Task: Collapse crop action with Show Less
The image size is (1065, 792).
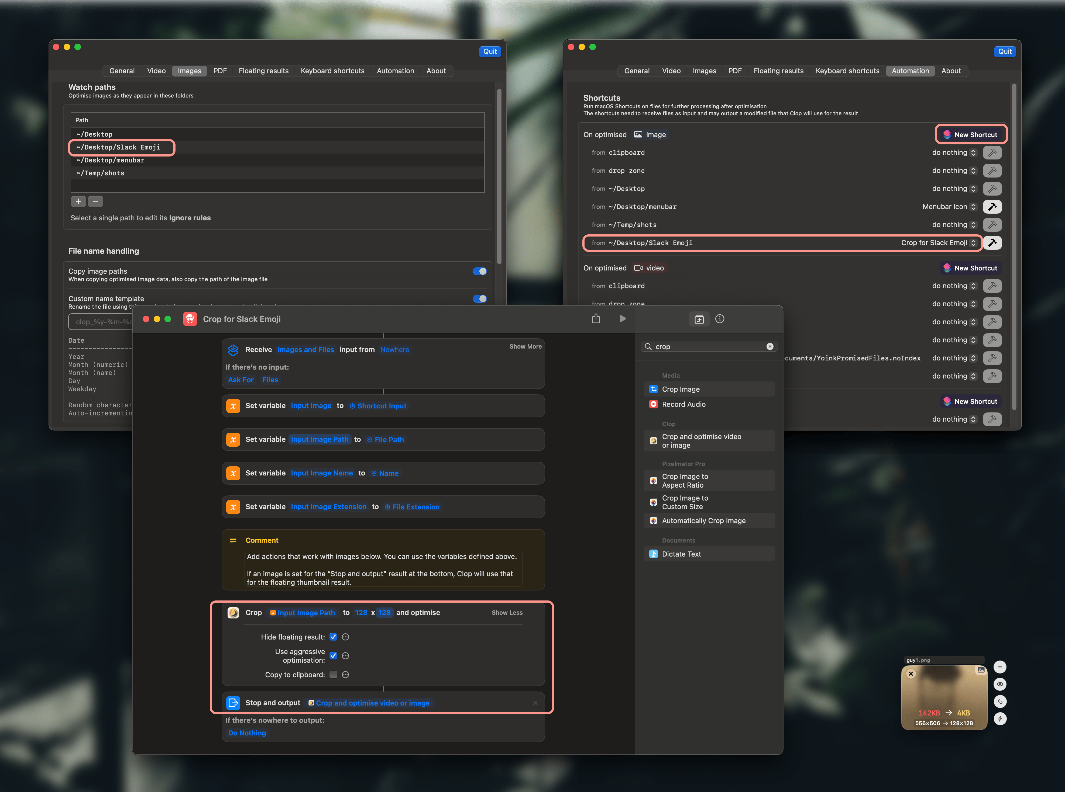Action: pyautogui.click(x=507, y=613)
